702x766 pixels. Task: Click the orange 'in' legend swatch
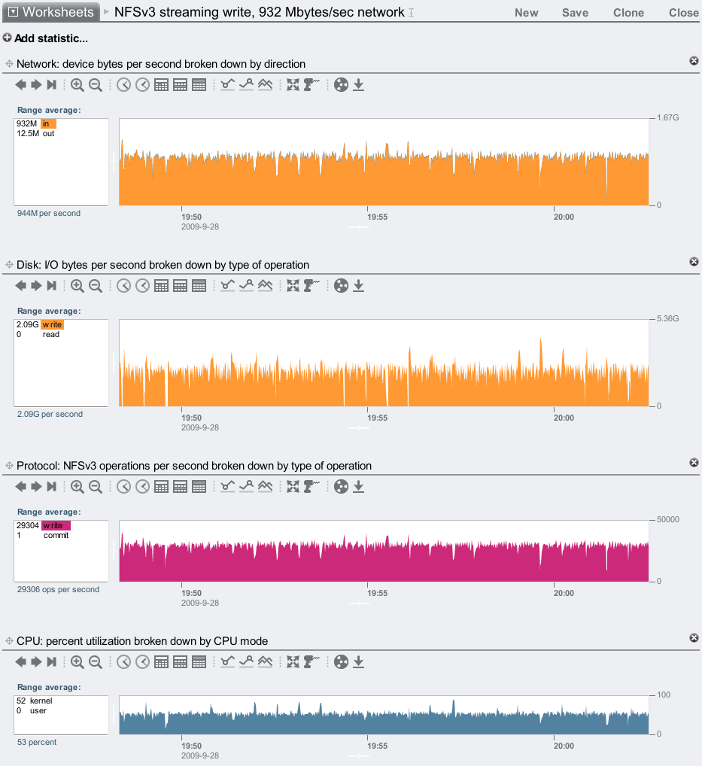[x=48, y=123]
